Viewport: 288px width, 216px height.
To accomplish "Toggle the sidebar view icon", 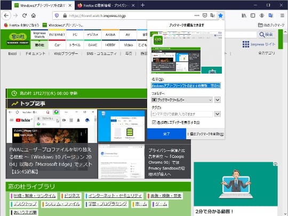I will tap(253, 15).
